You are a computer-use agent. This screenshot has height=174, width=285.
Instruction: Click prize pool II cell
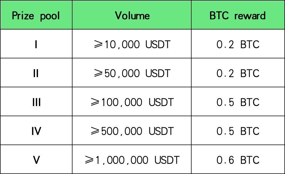pos(36,74)
